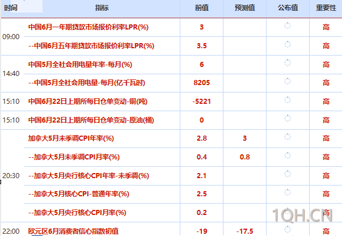342x236 pixels.
Task: Click previous value 0.2
Action: point(201,213)
